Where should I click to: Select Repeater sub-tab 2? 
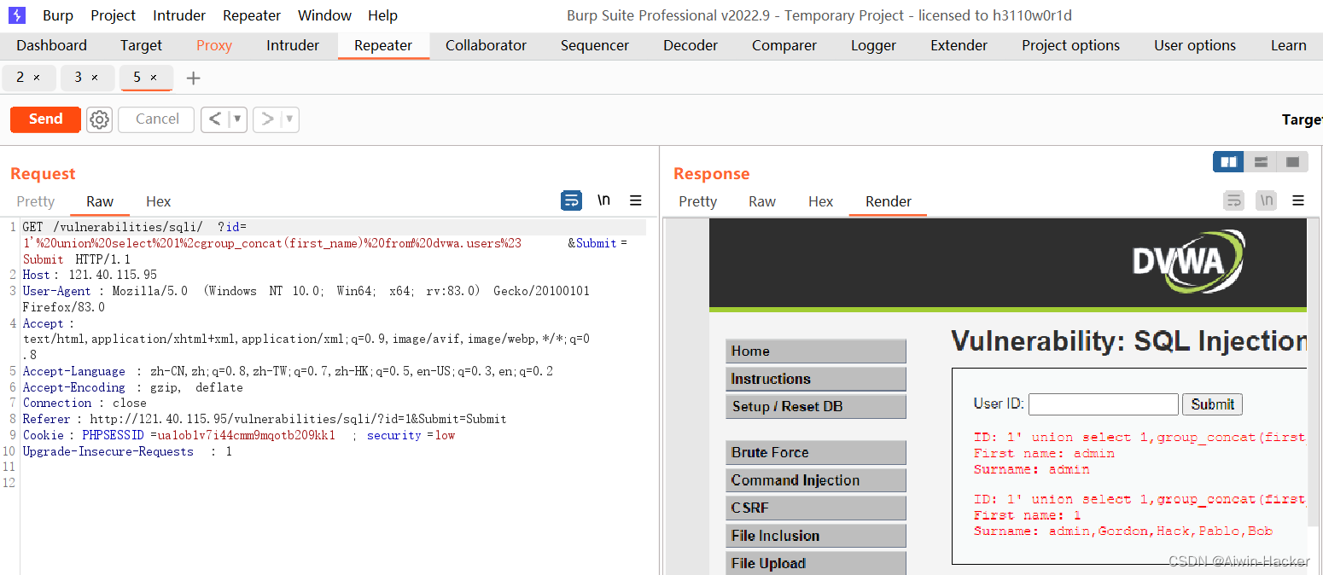coord(20,78)
